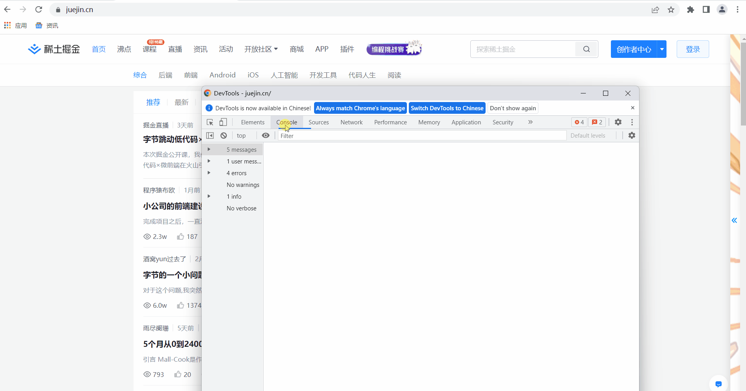
Task: Click the page vertical scrollbar thumb
Action: [743, 84]
